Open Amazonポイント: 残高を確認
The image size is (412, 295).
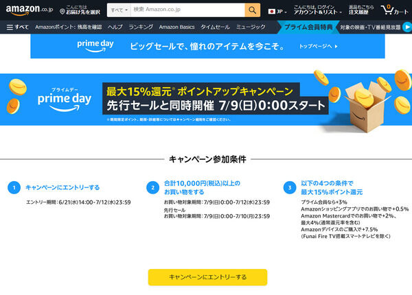(x=68, y=27)
